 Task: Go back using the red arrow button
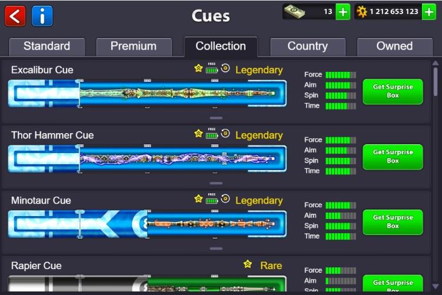tap(15, 16)
